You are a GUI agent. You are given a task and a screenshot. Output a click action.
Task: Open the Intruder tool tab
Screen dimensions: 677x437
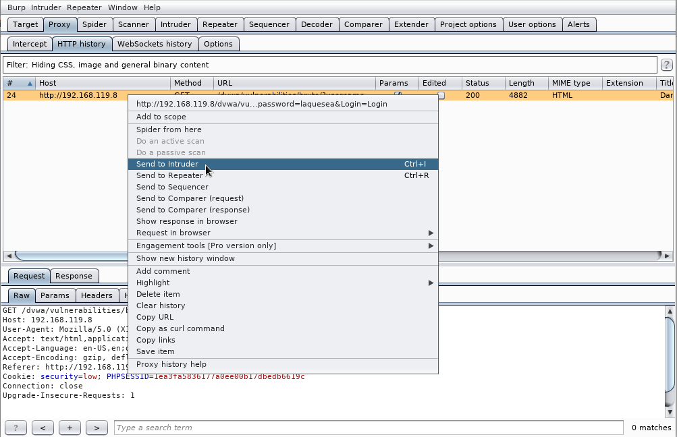[x=175, y=24]
